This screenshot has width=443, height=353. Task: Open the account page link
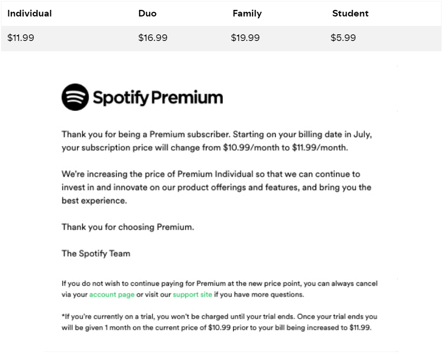tap(112, 295)
